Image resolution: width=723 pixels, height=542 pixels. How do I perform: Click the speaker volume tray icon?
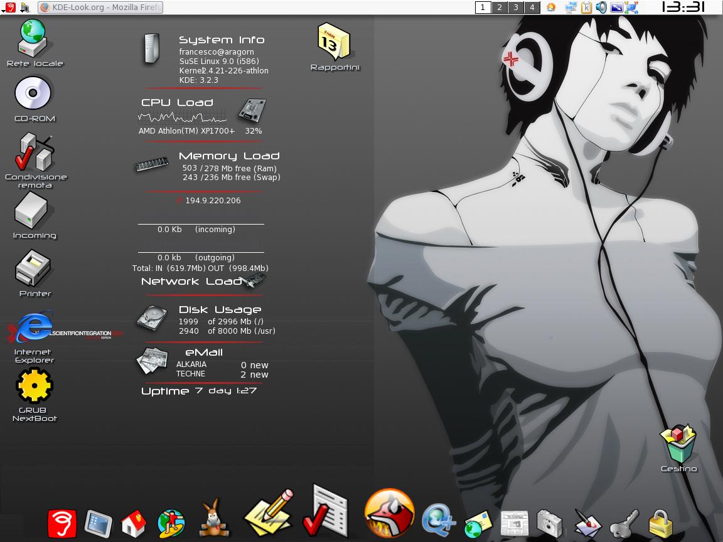click(601, 8)
